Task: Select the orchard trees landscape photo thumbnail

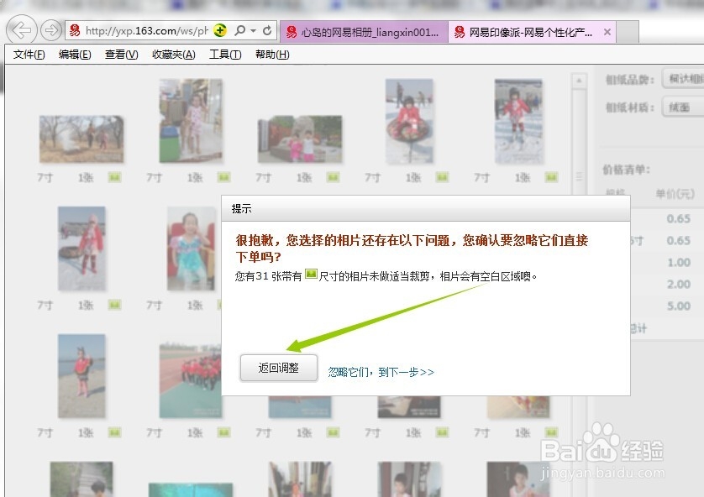Action: point(81,139)
